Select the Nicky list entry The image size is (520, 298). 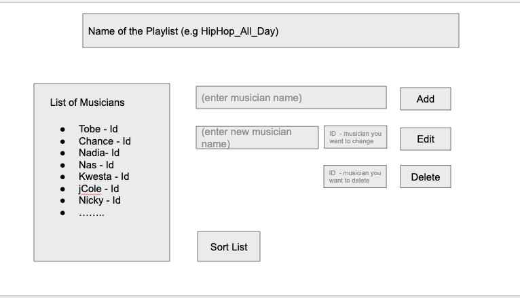tap(99, 200)
